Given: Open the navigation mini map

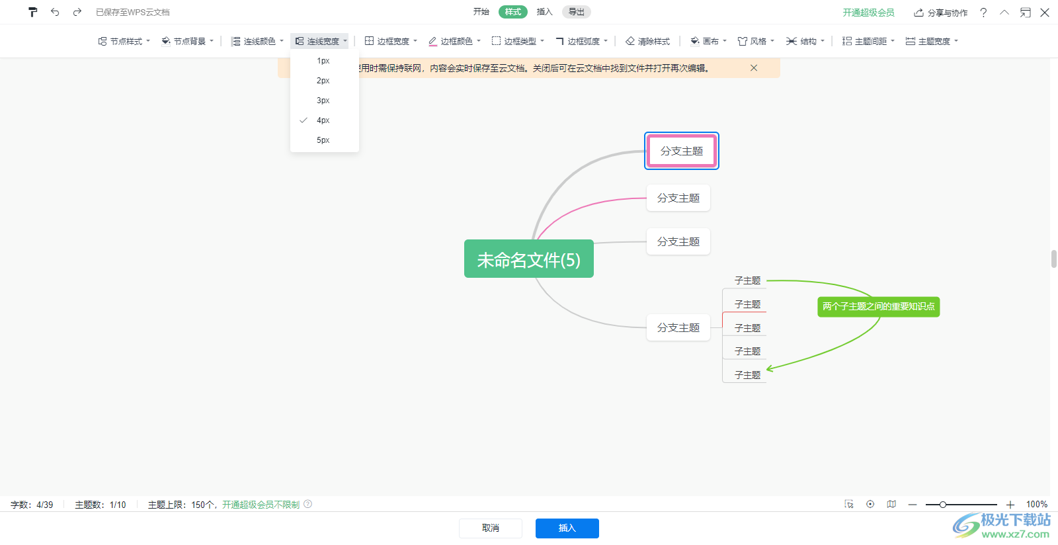Looking at the screenshot, I should pyautogui.click(x=891, y=504).
